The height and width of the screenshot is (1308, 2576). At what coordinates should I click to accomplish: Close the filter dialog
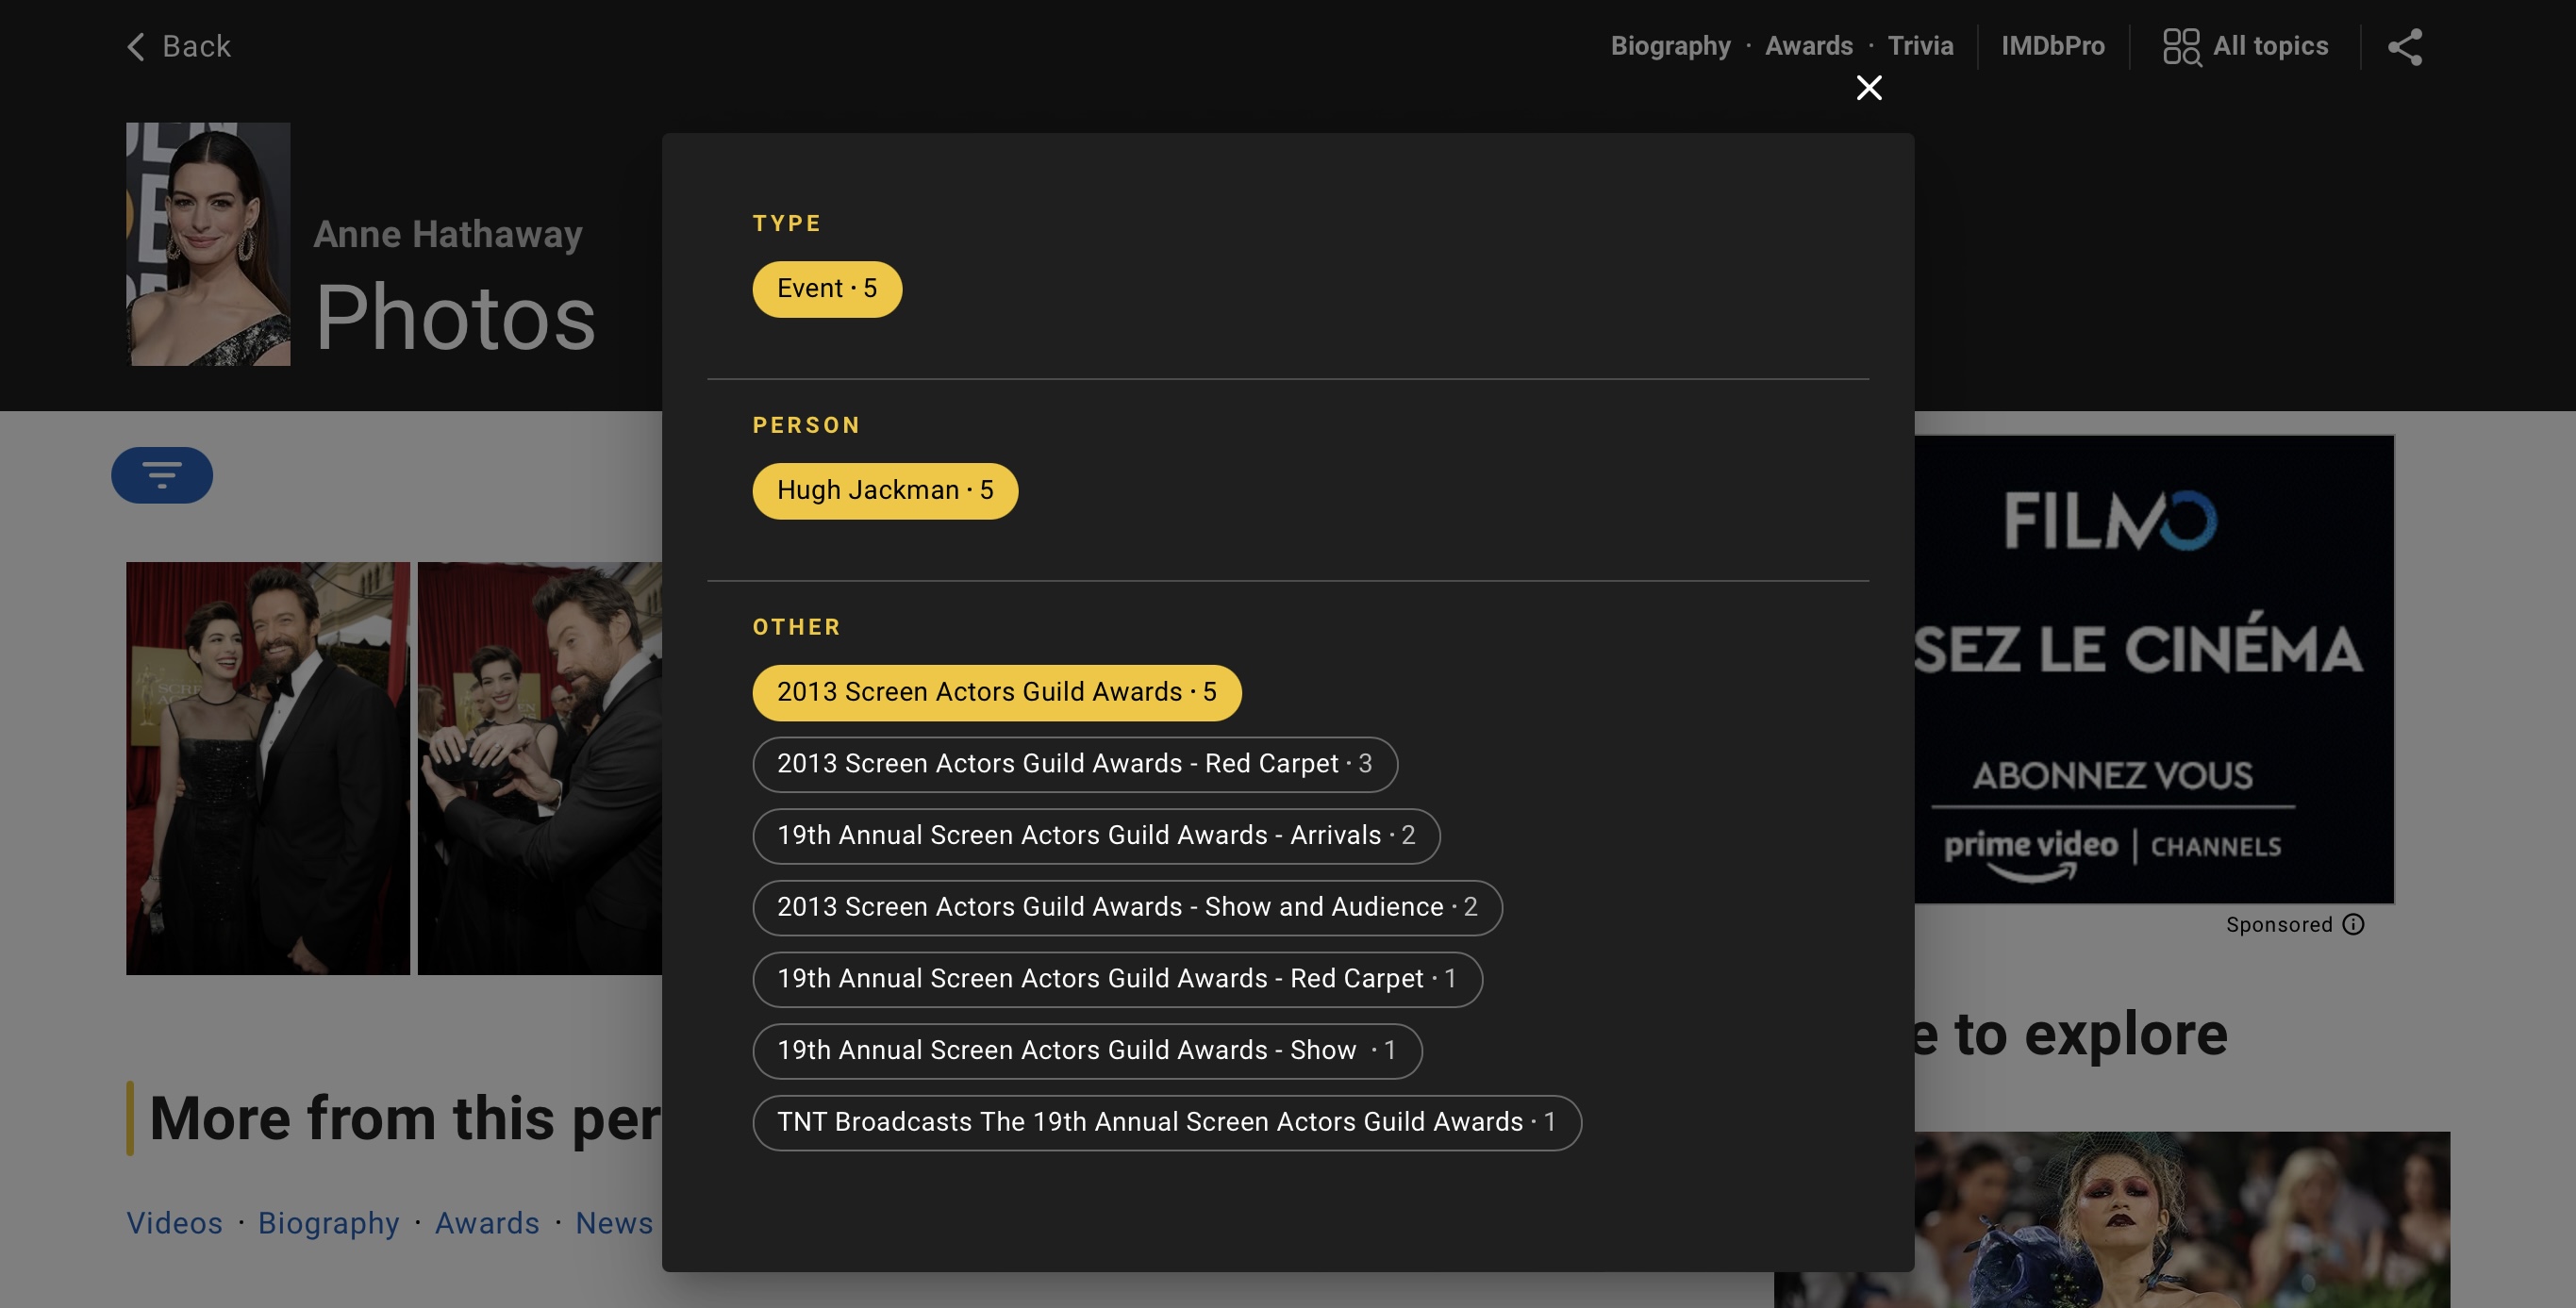(1868, 88)
